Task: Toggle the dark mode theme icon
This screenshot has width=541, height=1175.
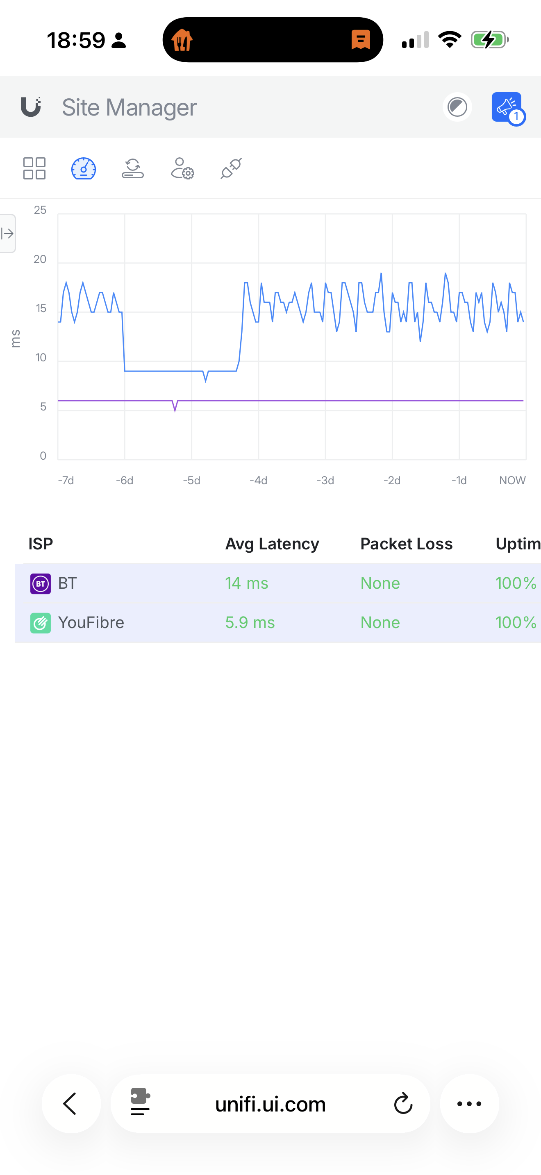Action: [457, 107]
